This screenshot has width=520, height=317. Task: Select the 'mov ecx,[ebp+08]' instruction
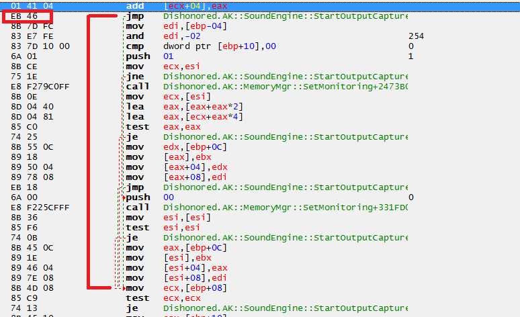pyautogui.click(x=177, y=288)
